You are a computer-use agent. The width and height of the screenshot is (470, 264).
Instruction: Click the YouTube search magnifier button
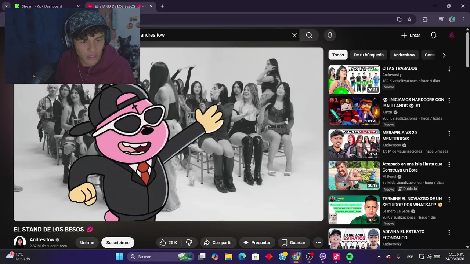pos(309,35)
